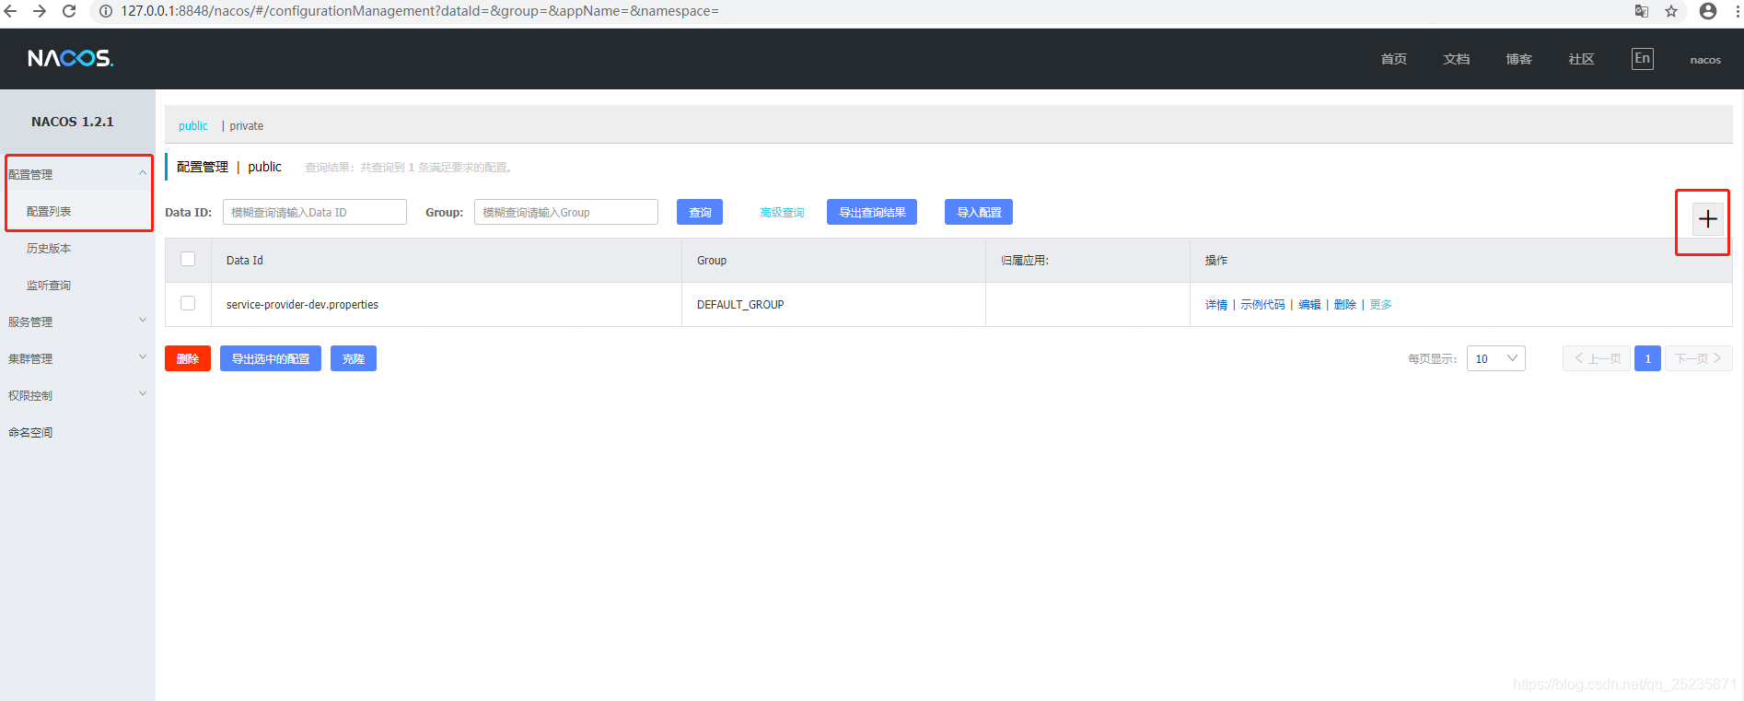Image resolution: width=1744 pixels, height=701 pixels.
Task: Check the service-provider-dev.properties row checkbox
Action: point(188,304)
